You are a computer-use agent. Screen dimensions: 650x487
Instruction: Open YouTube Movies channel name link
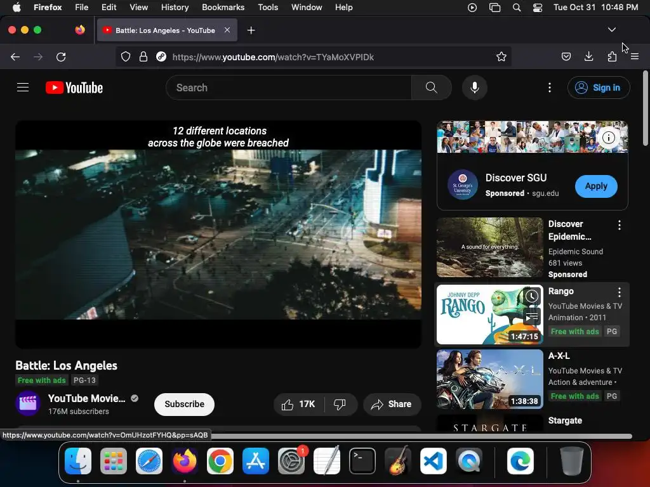86,398
